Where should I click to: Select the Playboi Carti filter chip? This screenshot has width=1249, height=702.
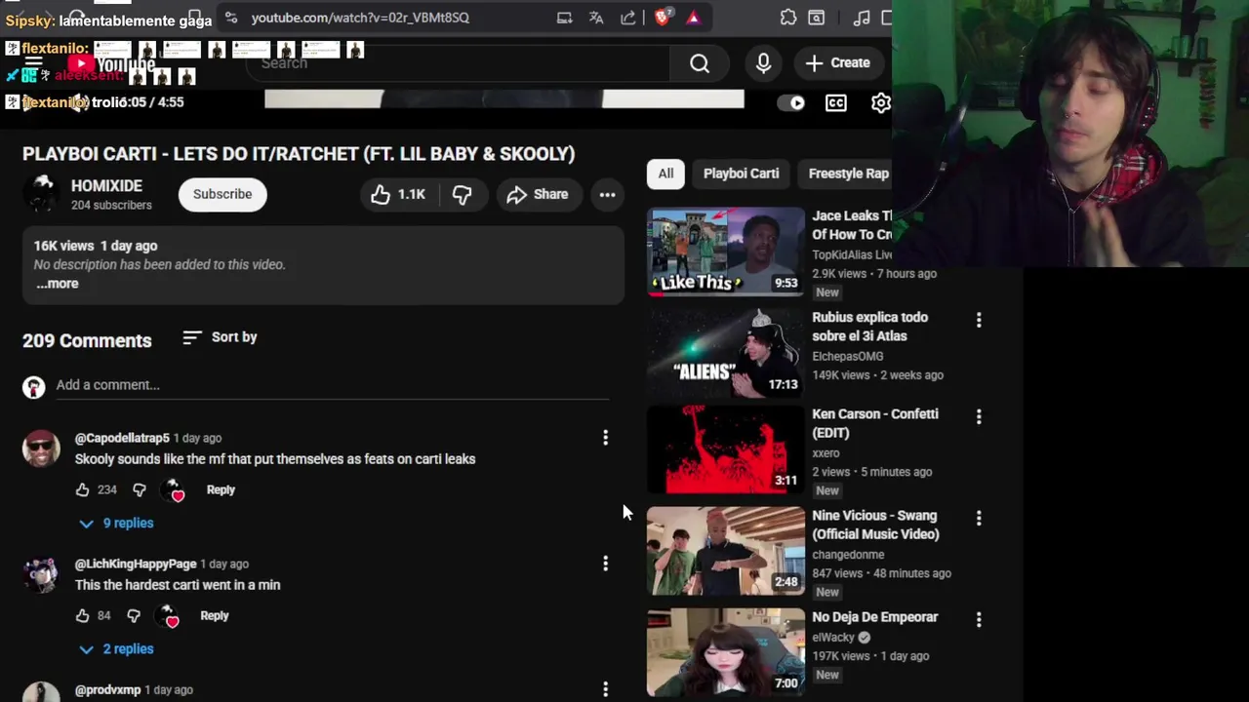[742, 174]
